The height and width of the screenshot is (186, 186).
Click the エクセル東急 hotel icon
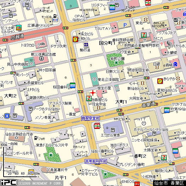point(113,130)
